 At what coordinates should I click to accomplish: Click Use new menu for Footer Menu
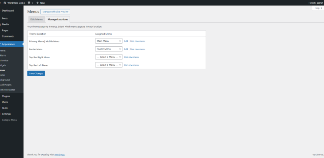pyautogui.click(x=138, y=49)
